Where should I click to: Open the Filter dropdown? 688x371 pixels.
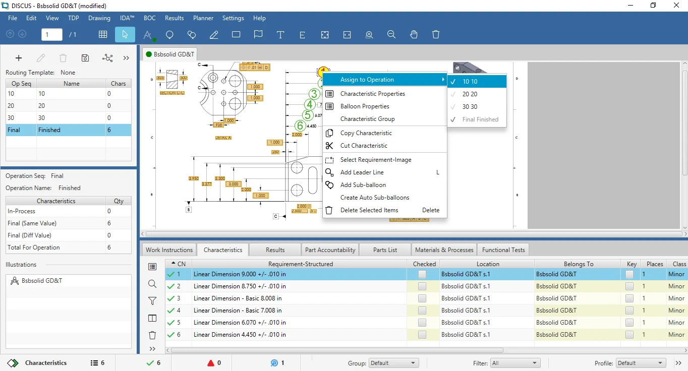coord(514,363)
